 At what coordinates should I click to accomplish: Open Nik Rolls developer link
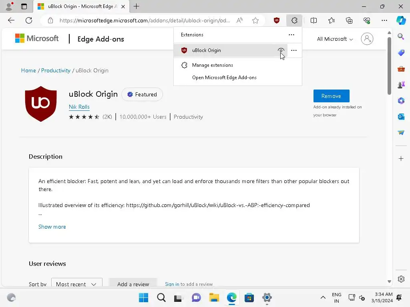click(x=79, y=107)
